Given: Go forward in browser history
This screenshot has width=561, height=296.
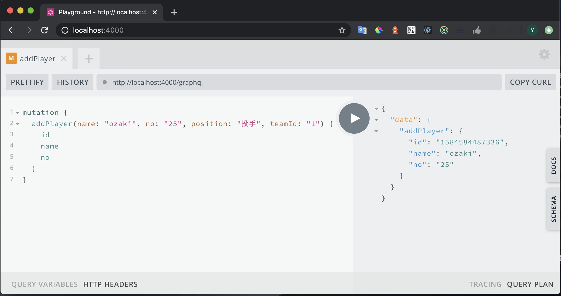Looking at the screenshot, I should [28, 30].
